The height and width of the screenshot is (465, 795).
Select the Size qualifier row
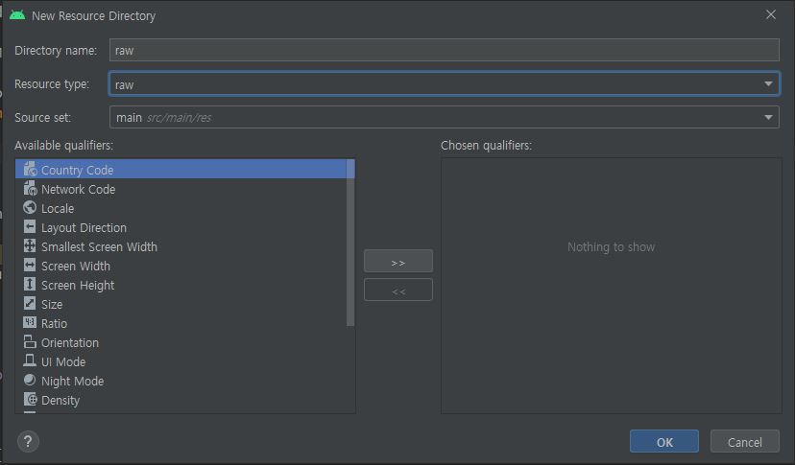[181, 305]
